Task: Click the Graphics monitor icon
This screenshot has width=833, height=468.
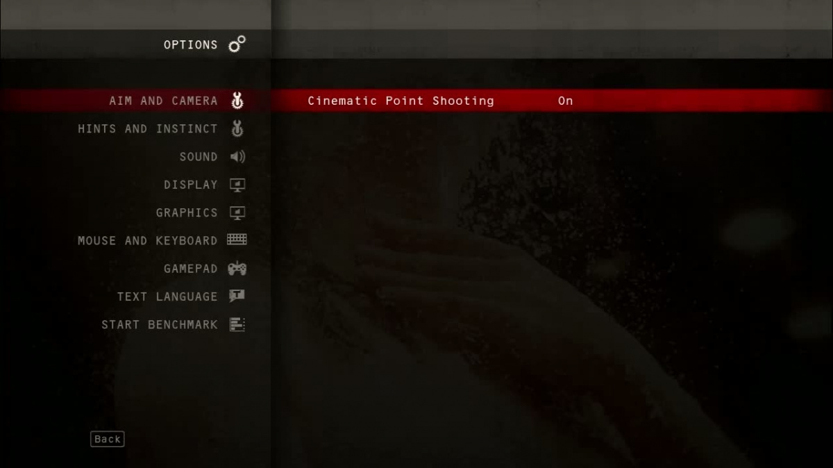Action: coord(237,212)
